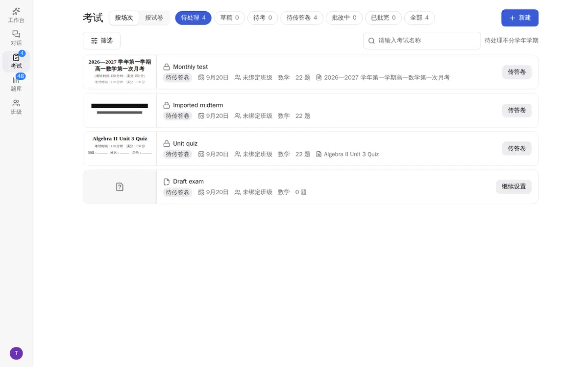Image resolution: width=588 pixels, height=367 pixels.
Task: Click 未绑定班级 in Unit quiz row
Action: point(257,154)
